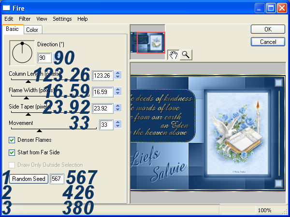Screen dimensions: 290x217
Task: Open the Settings menu
Action: click(x=62, y=19)
